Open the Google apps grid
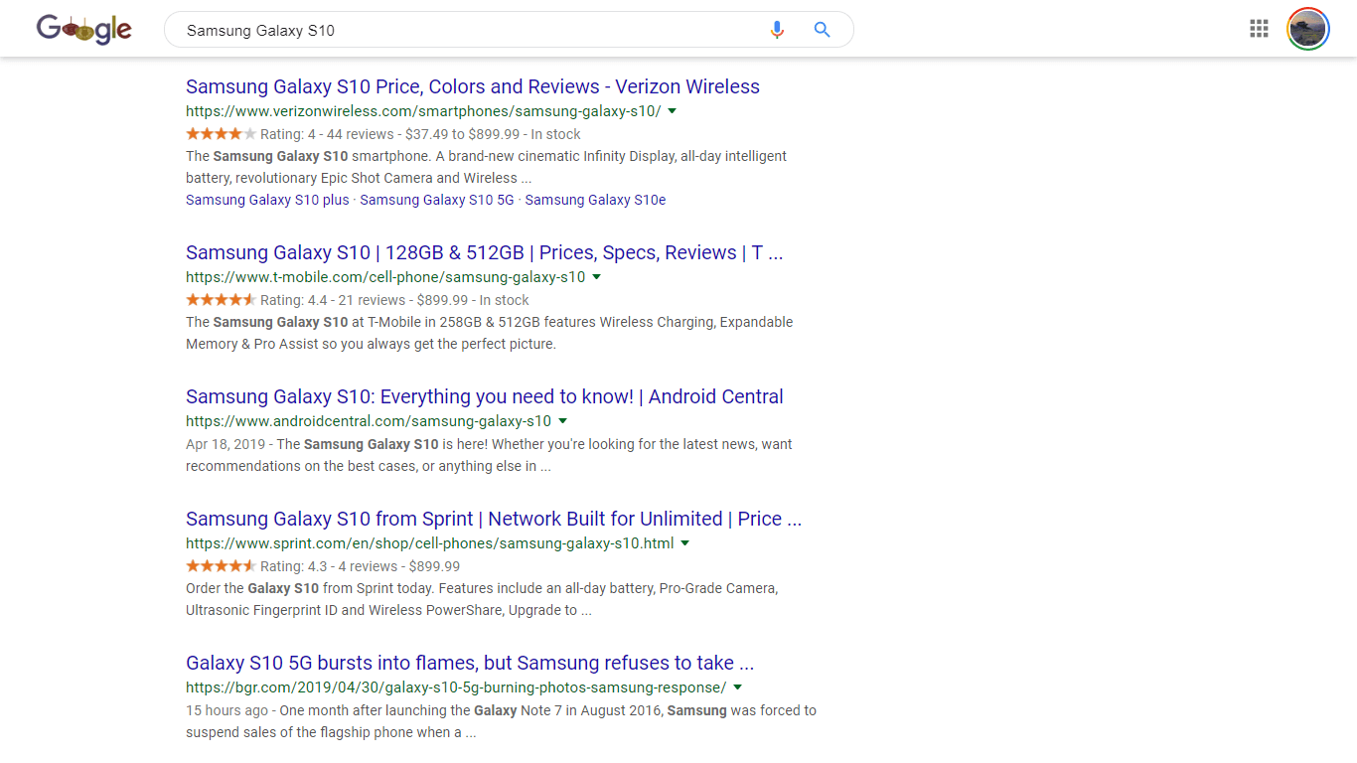 tap(1259, 29)
